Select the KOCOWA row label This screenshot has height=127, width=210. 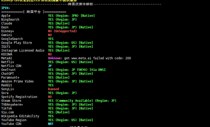coord(7,54)
